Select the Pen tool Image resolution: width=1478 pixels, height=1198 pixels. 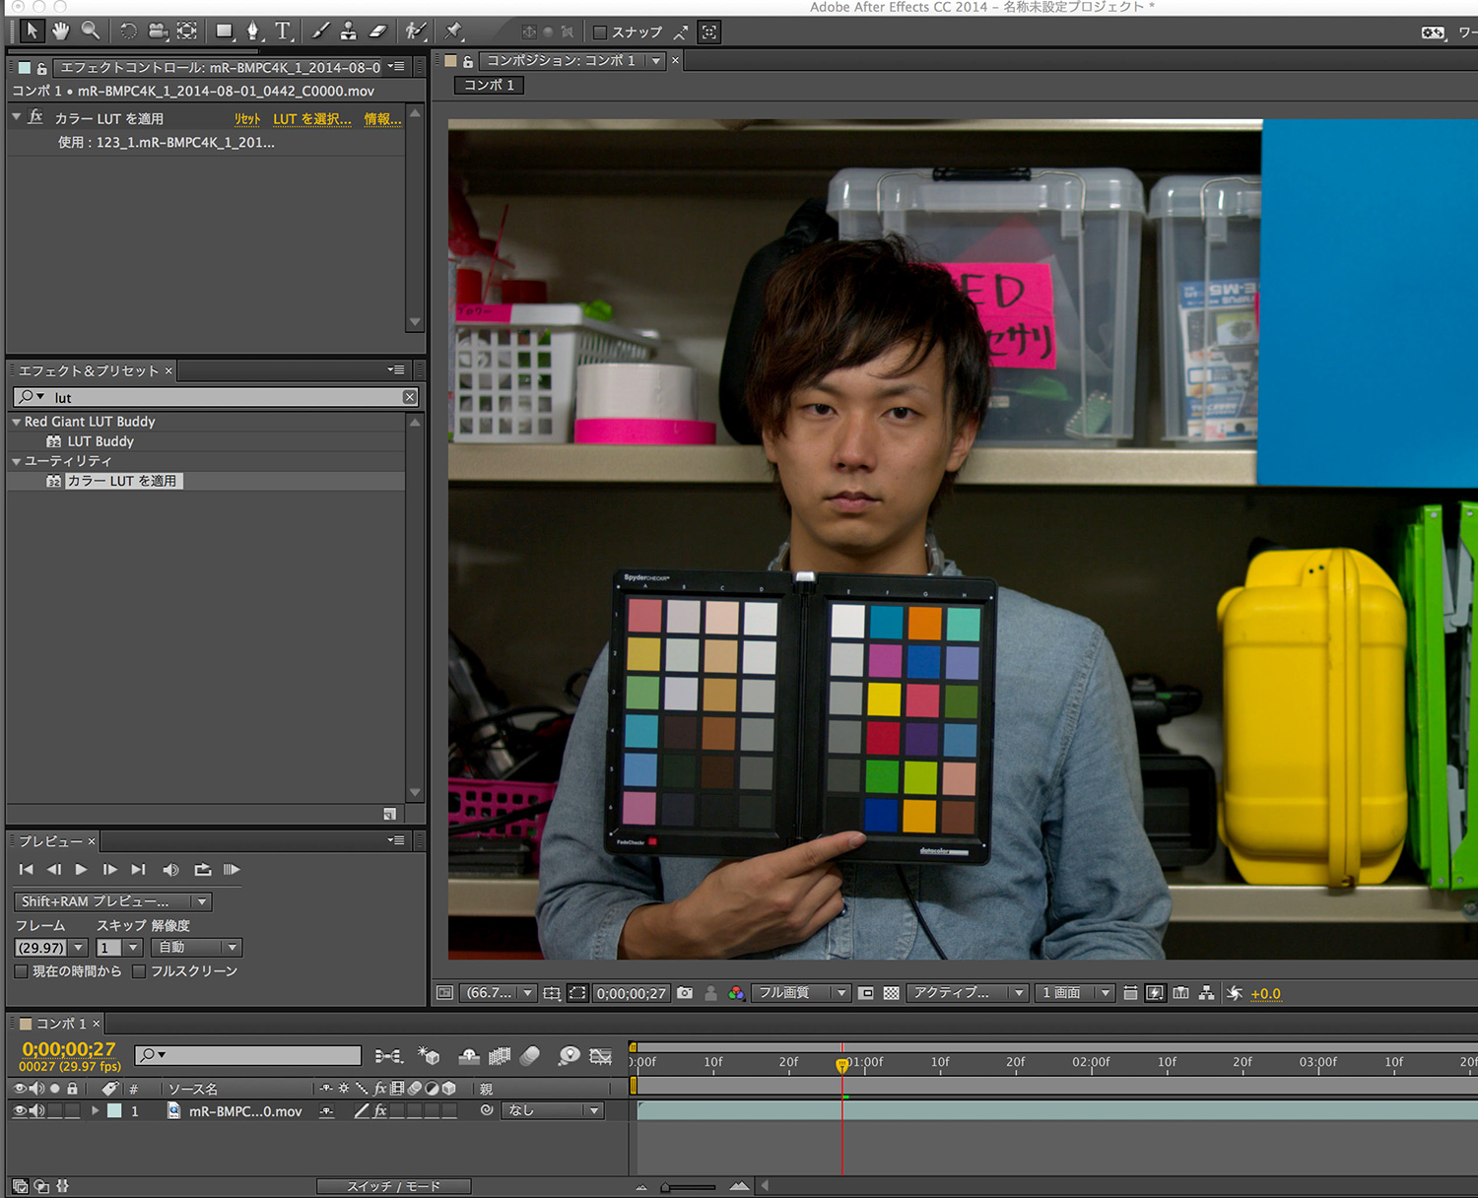coord(253,32)
